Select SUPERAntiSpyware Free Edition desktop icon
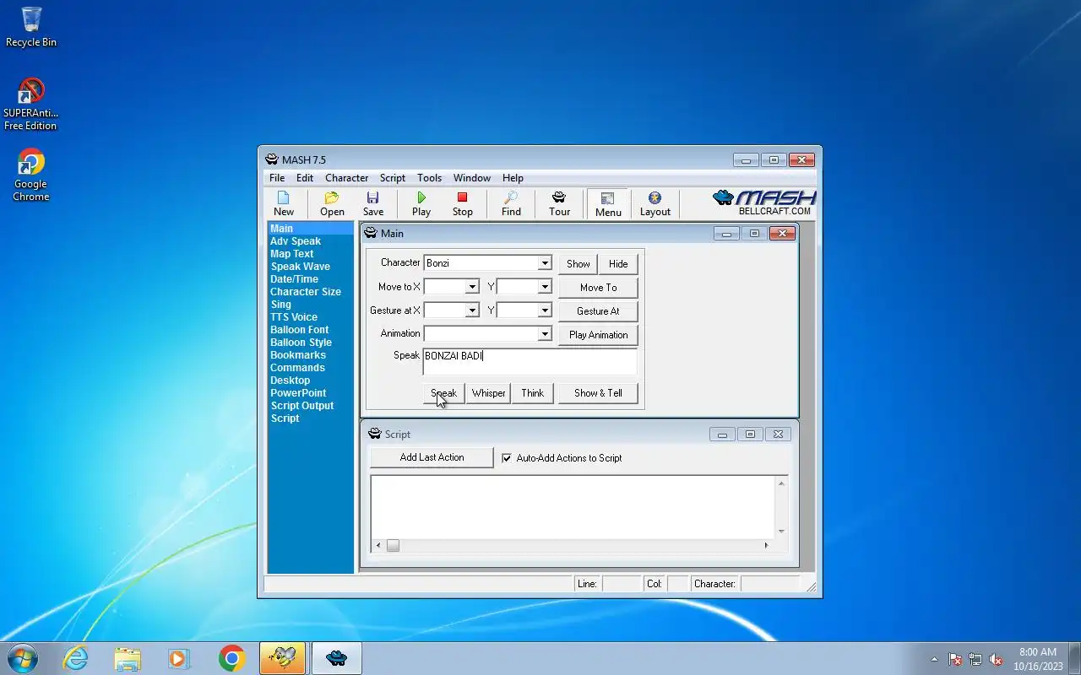1081x675 pixels. [x=30, y=105]
